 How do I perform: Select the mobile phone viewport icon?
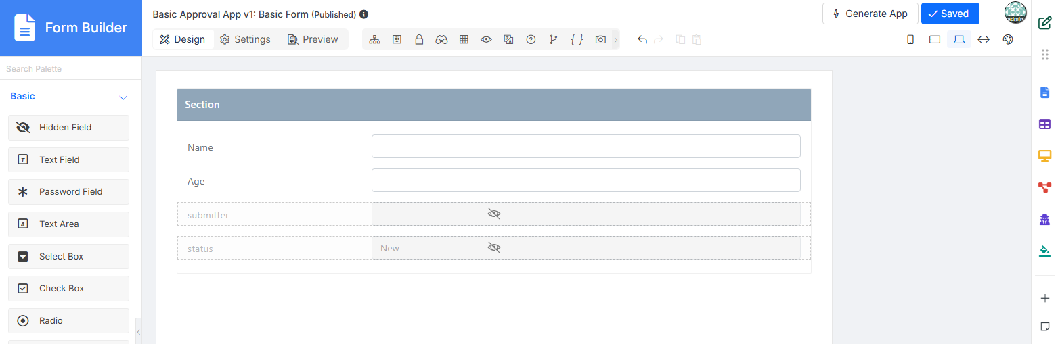click(910, 39)
